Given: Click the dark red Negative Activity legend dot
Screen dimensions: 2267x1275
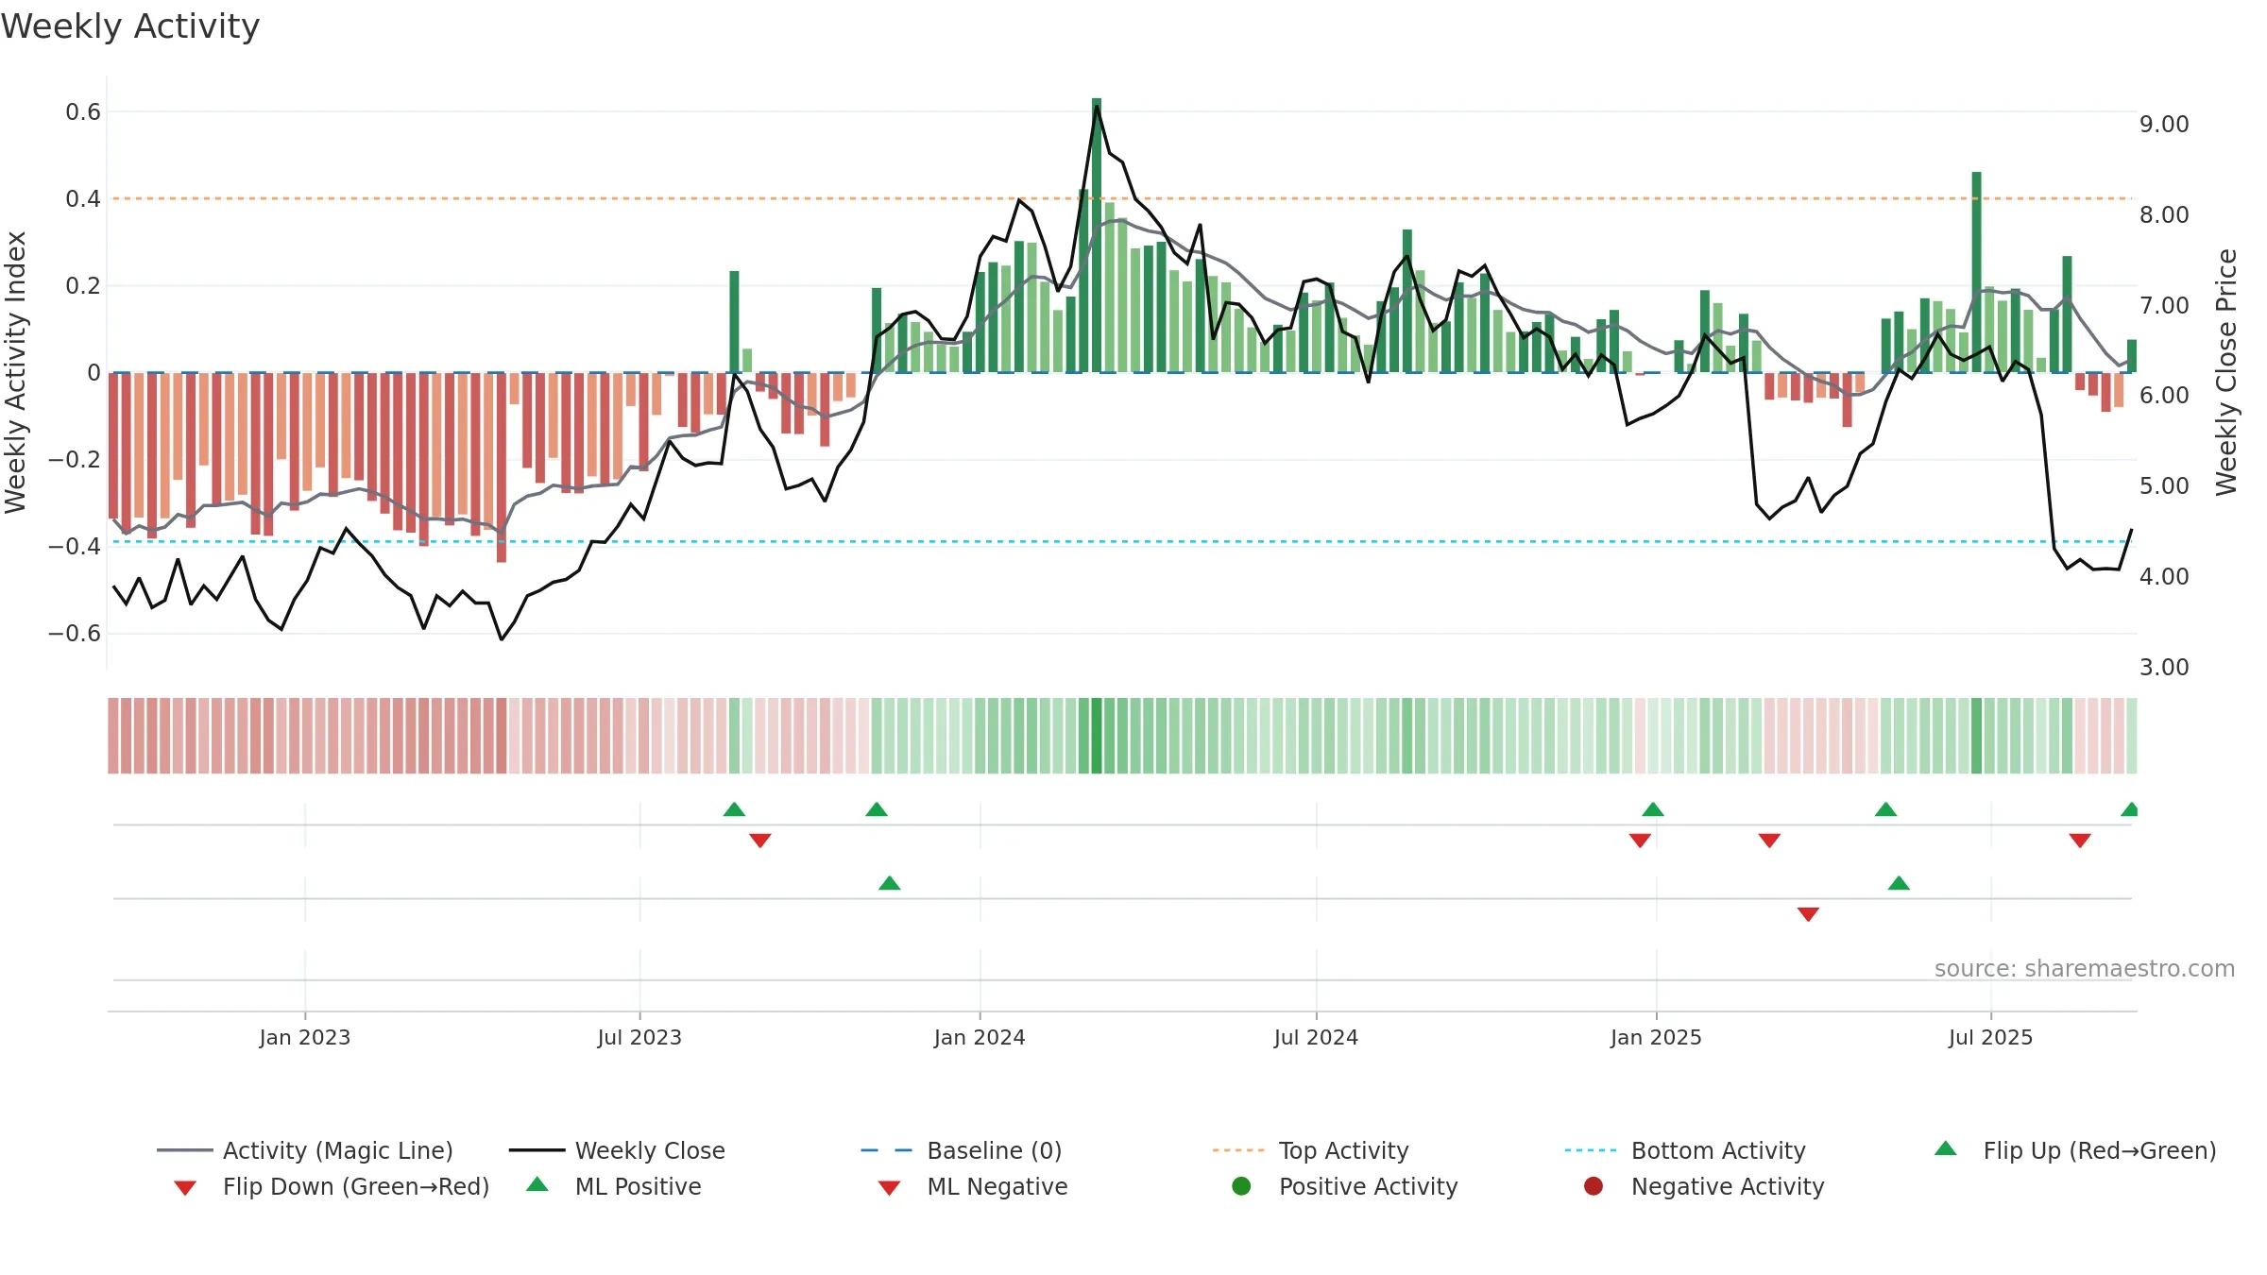Looking at the screenshot, I should (1594, 1186).
